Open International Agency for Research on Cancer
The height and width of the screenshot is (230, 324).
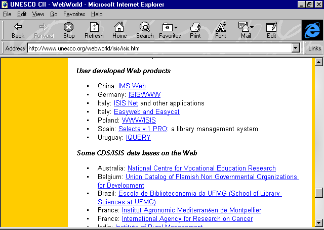(x=187, y=218)
